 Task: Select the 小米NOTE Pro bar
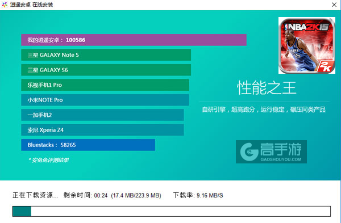(105, 100)
